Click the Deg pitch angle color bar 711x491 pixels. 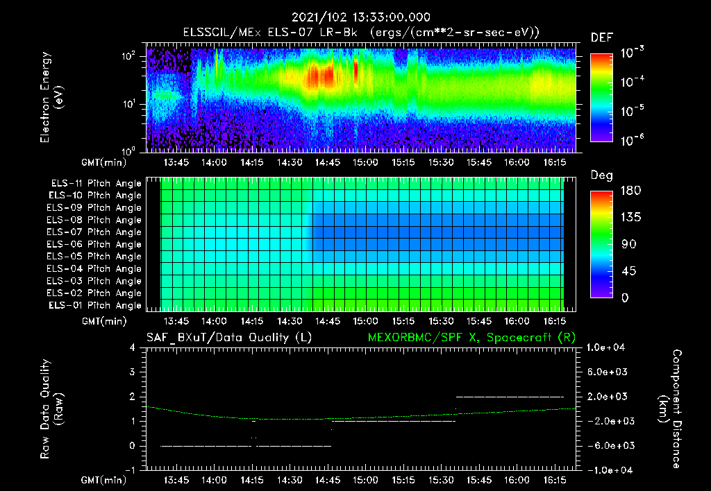(x=602, y=244)
